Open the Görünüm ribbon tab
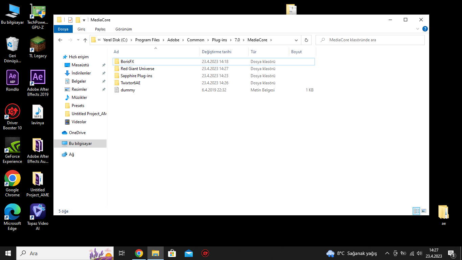462x260 pixels. pos(124,29)
